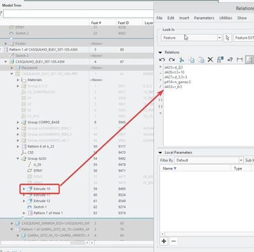The height and width of the screenshot is (252, 254).
Task: Paste text into the relations editor
Action: coord(201,60)
